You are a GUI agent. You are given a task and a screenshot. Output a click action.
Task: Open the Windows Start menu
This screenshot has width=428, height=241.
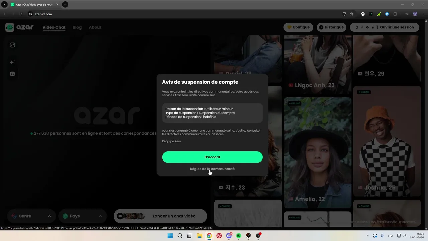170,236
